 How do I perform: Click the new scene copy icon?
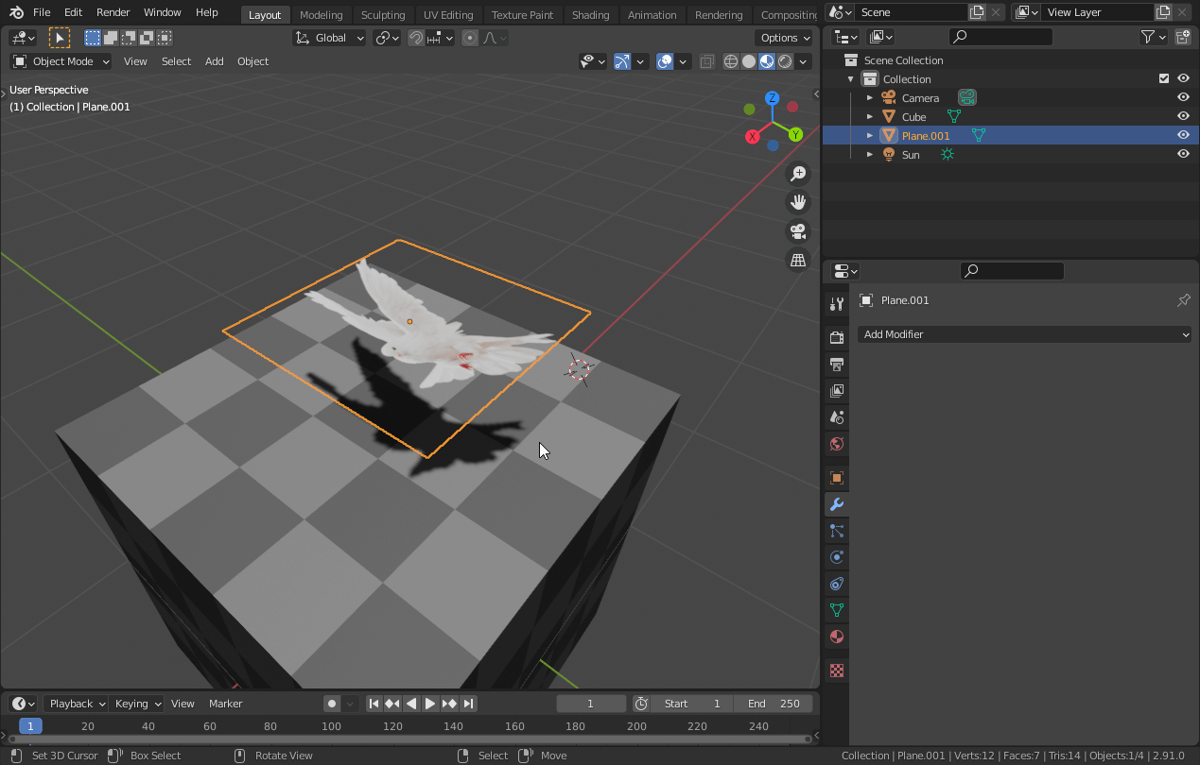(977, 12)
